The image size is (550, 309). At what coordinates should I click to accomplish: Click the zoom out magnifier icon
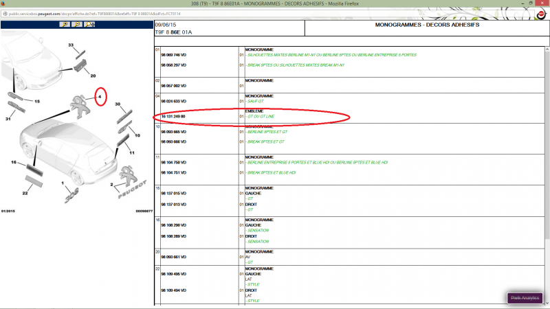tap(77, 24)
